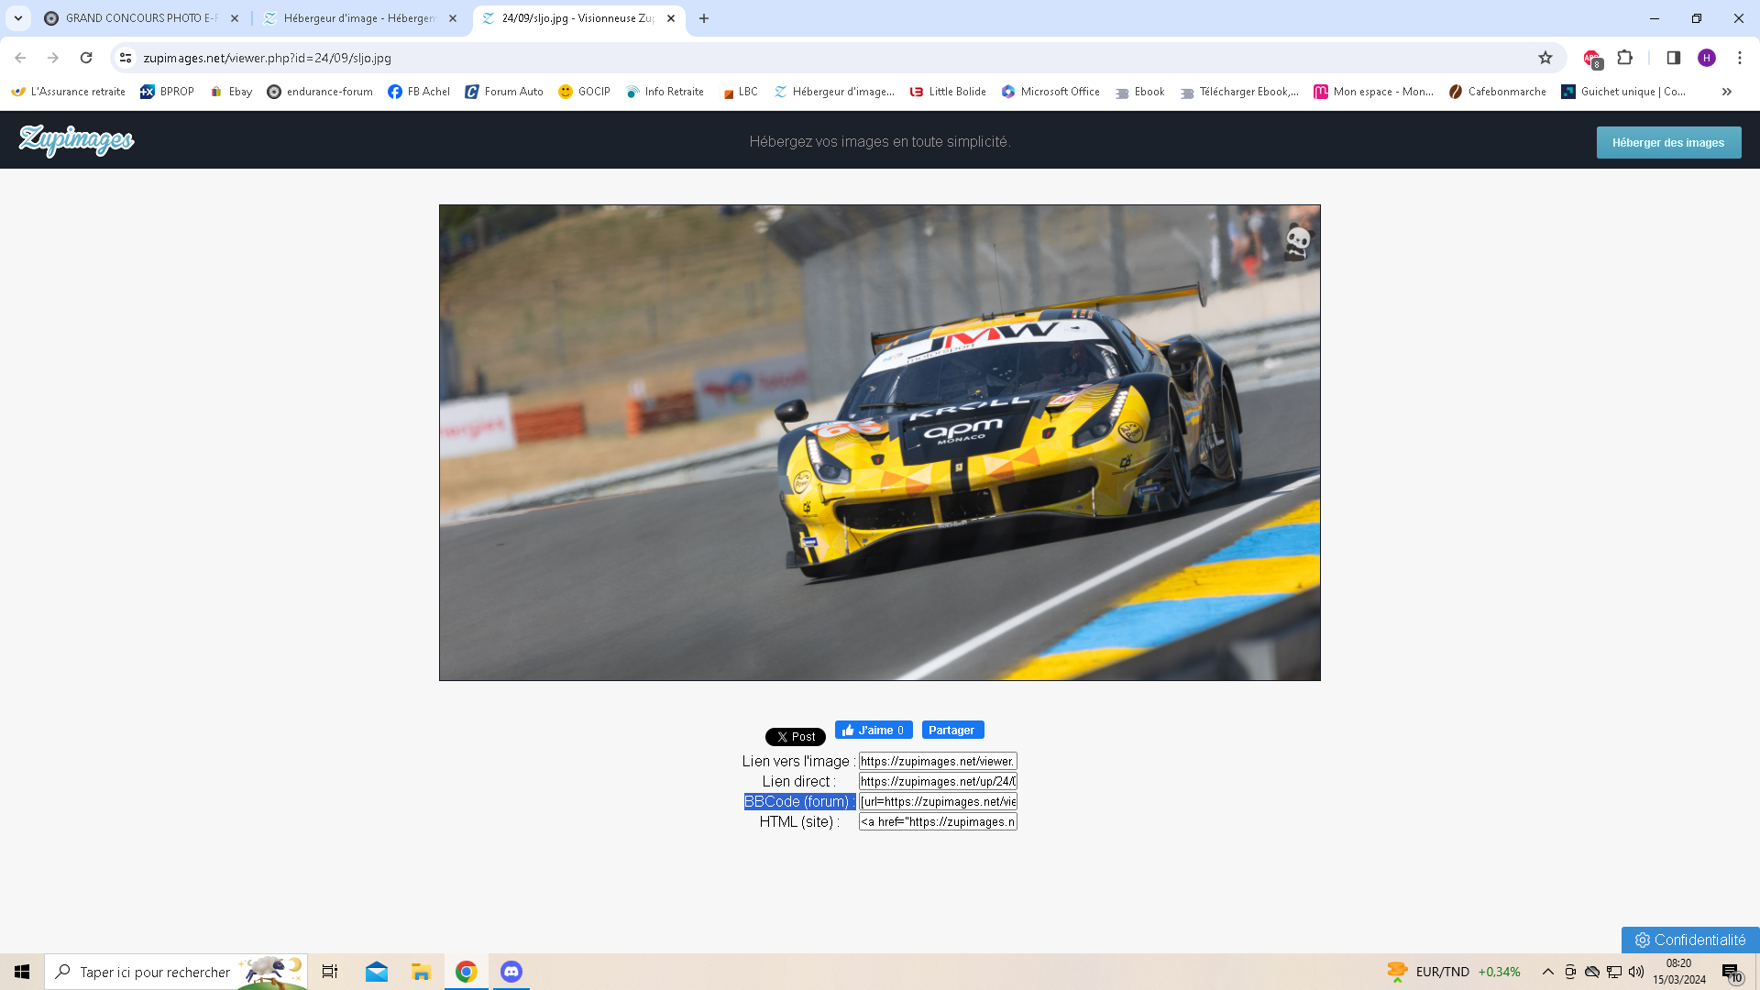1760x990 pixels.
Task: Open the Extensions puzzle icon
Action: [x=1625, y=58]
